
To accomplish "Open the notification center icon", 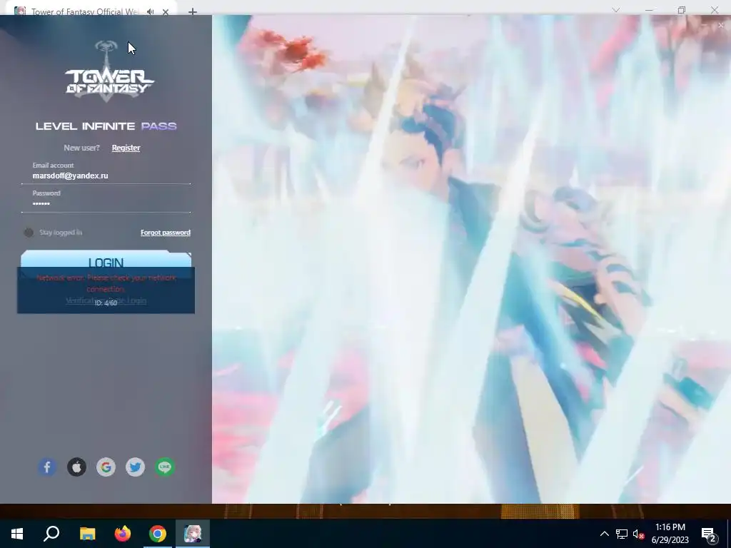I will click(709, 534).
